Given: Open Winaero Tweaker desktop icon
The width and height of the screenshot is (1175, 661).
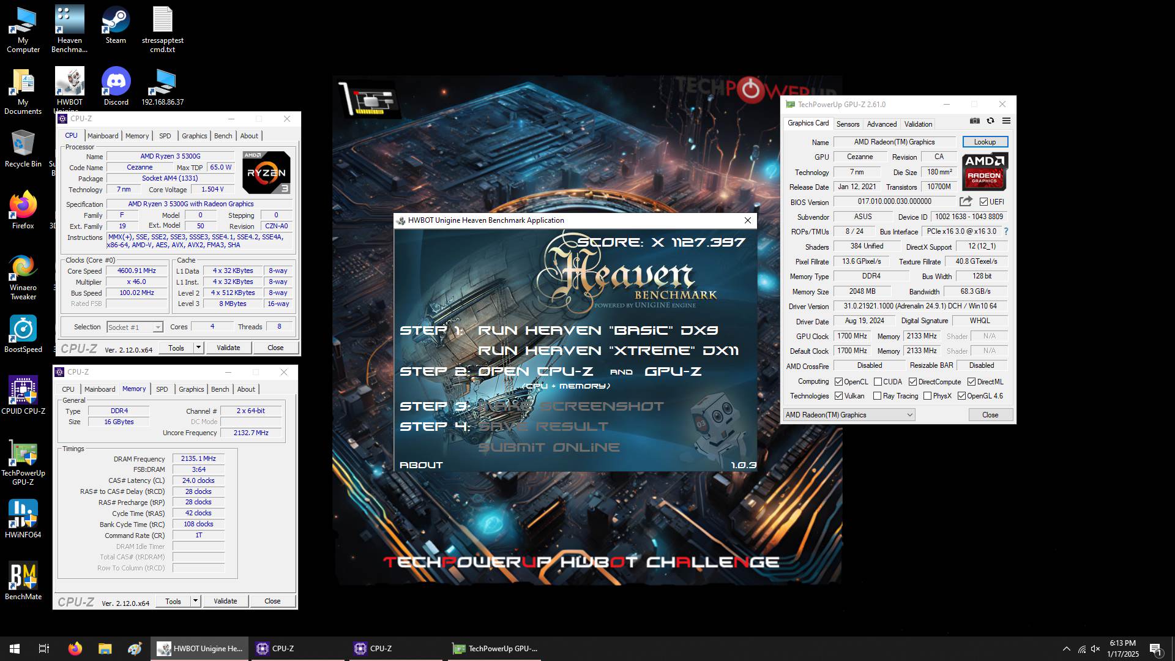Looking at the screenshot, I should [23, 277].
